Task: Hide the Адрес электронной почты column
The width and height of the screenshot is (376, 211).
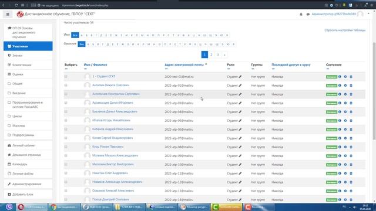Action: click(x=166, y=69)
